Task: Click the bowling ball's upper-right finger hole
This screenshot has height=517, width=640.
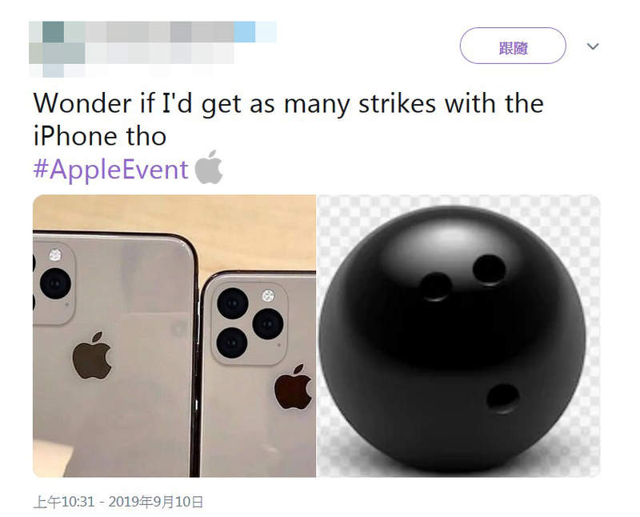Action: (489, 270)
